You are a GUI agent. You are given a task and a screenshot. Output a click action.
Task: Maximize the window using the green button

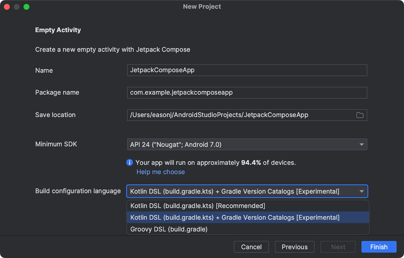(x=27, y=7)
